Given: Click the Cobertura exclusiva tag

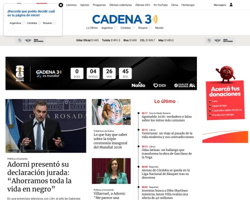Looking at the screenshot, I should (103, 131).
